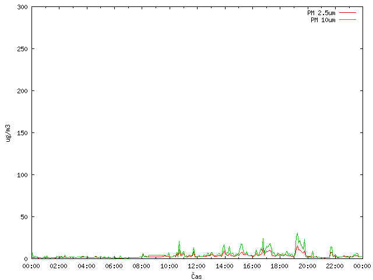Click the 14:00 time label

224,266
